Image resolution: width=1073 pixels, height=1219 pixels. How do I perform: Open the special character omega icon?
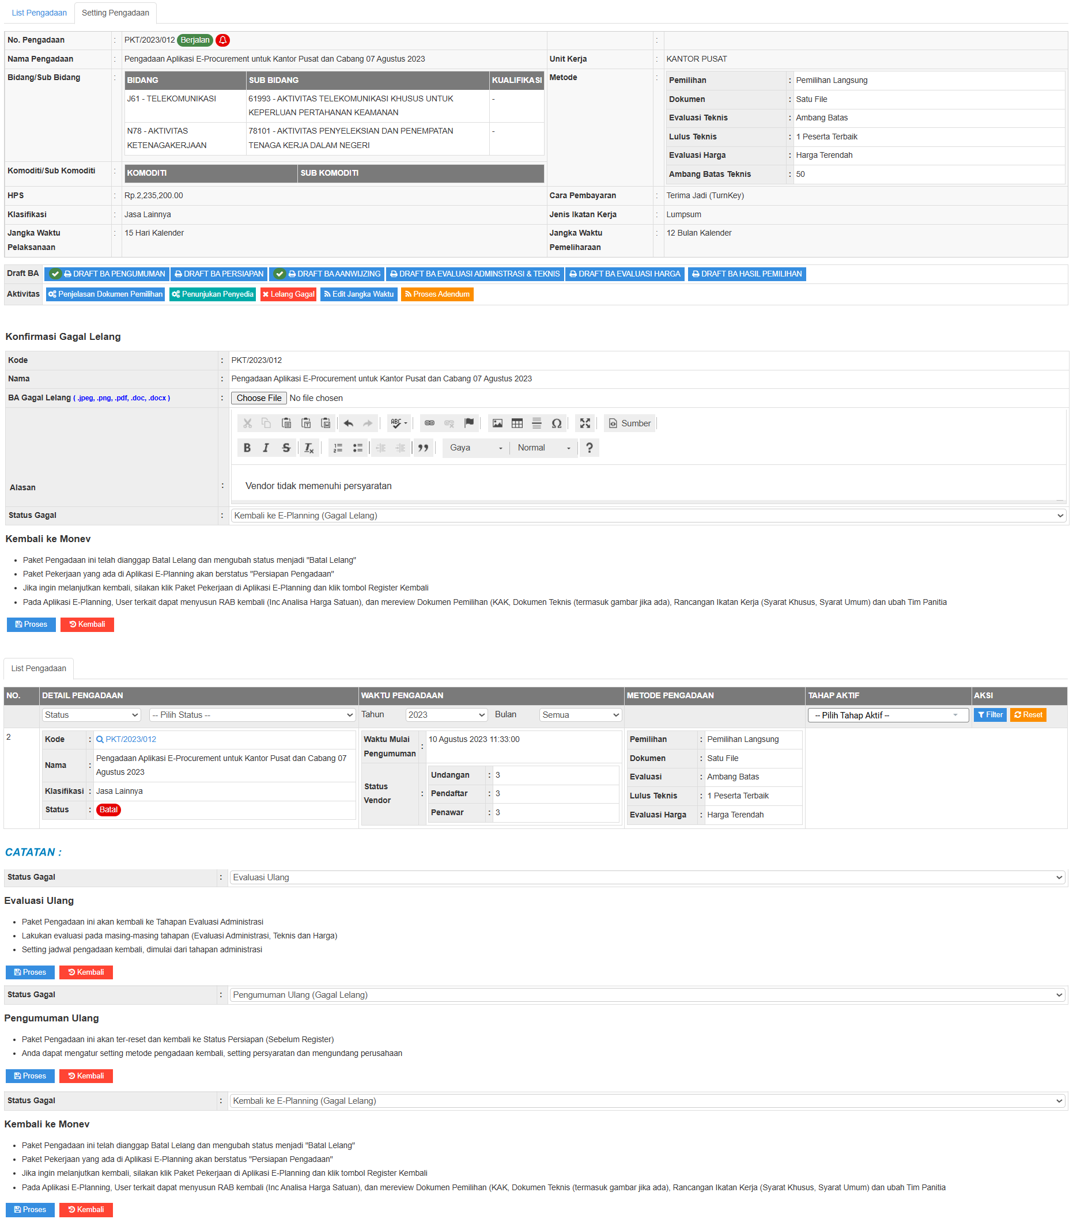[557, 423]
